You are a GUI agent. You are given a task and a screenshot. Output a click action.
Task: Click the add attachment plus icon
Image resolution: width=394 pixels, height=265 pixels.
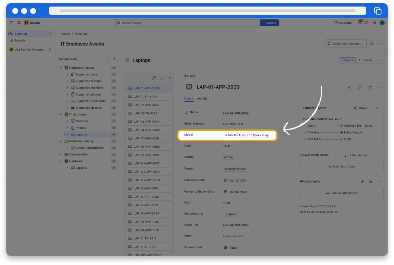pyautogui.click(x=362, y=181)
